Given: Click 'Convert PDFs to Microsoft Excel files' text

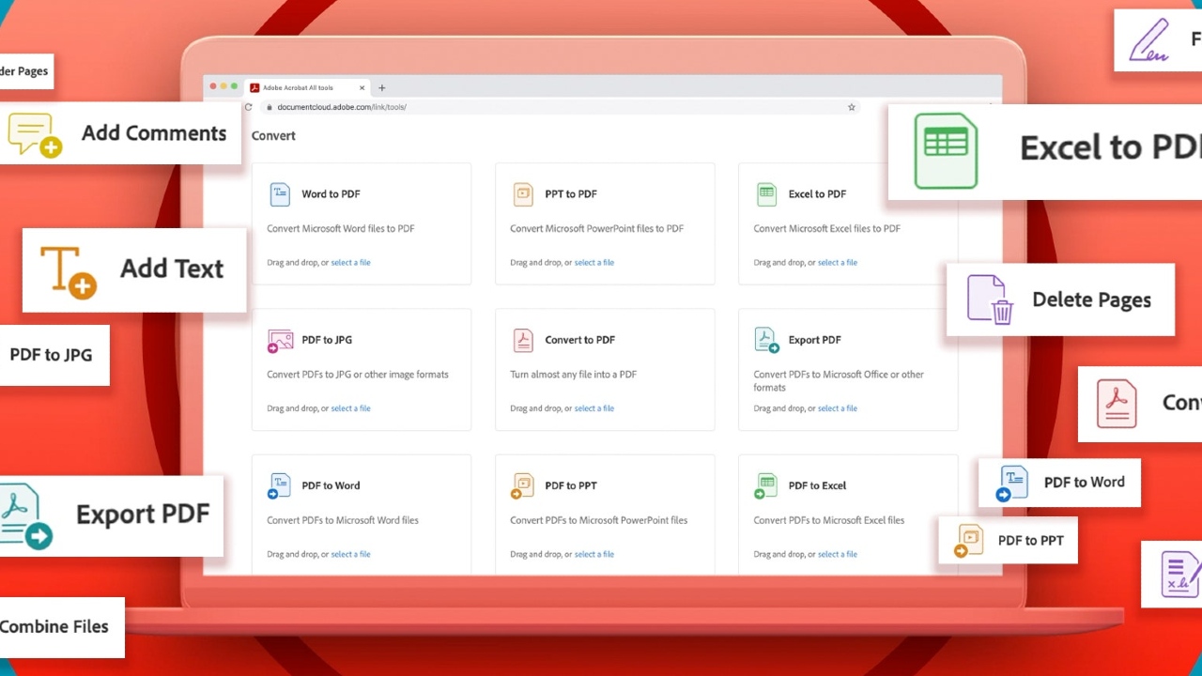Looking at the screenshot, I should pos(829,520).
